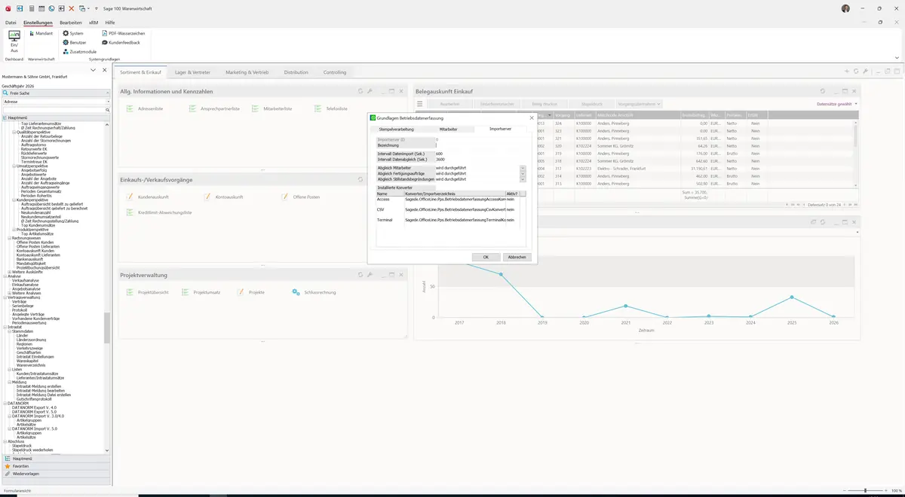Open the Kundenauskunft tile
This screenshot has height=497, width=905.
coord(148,197)
